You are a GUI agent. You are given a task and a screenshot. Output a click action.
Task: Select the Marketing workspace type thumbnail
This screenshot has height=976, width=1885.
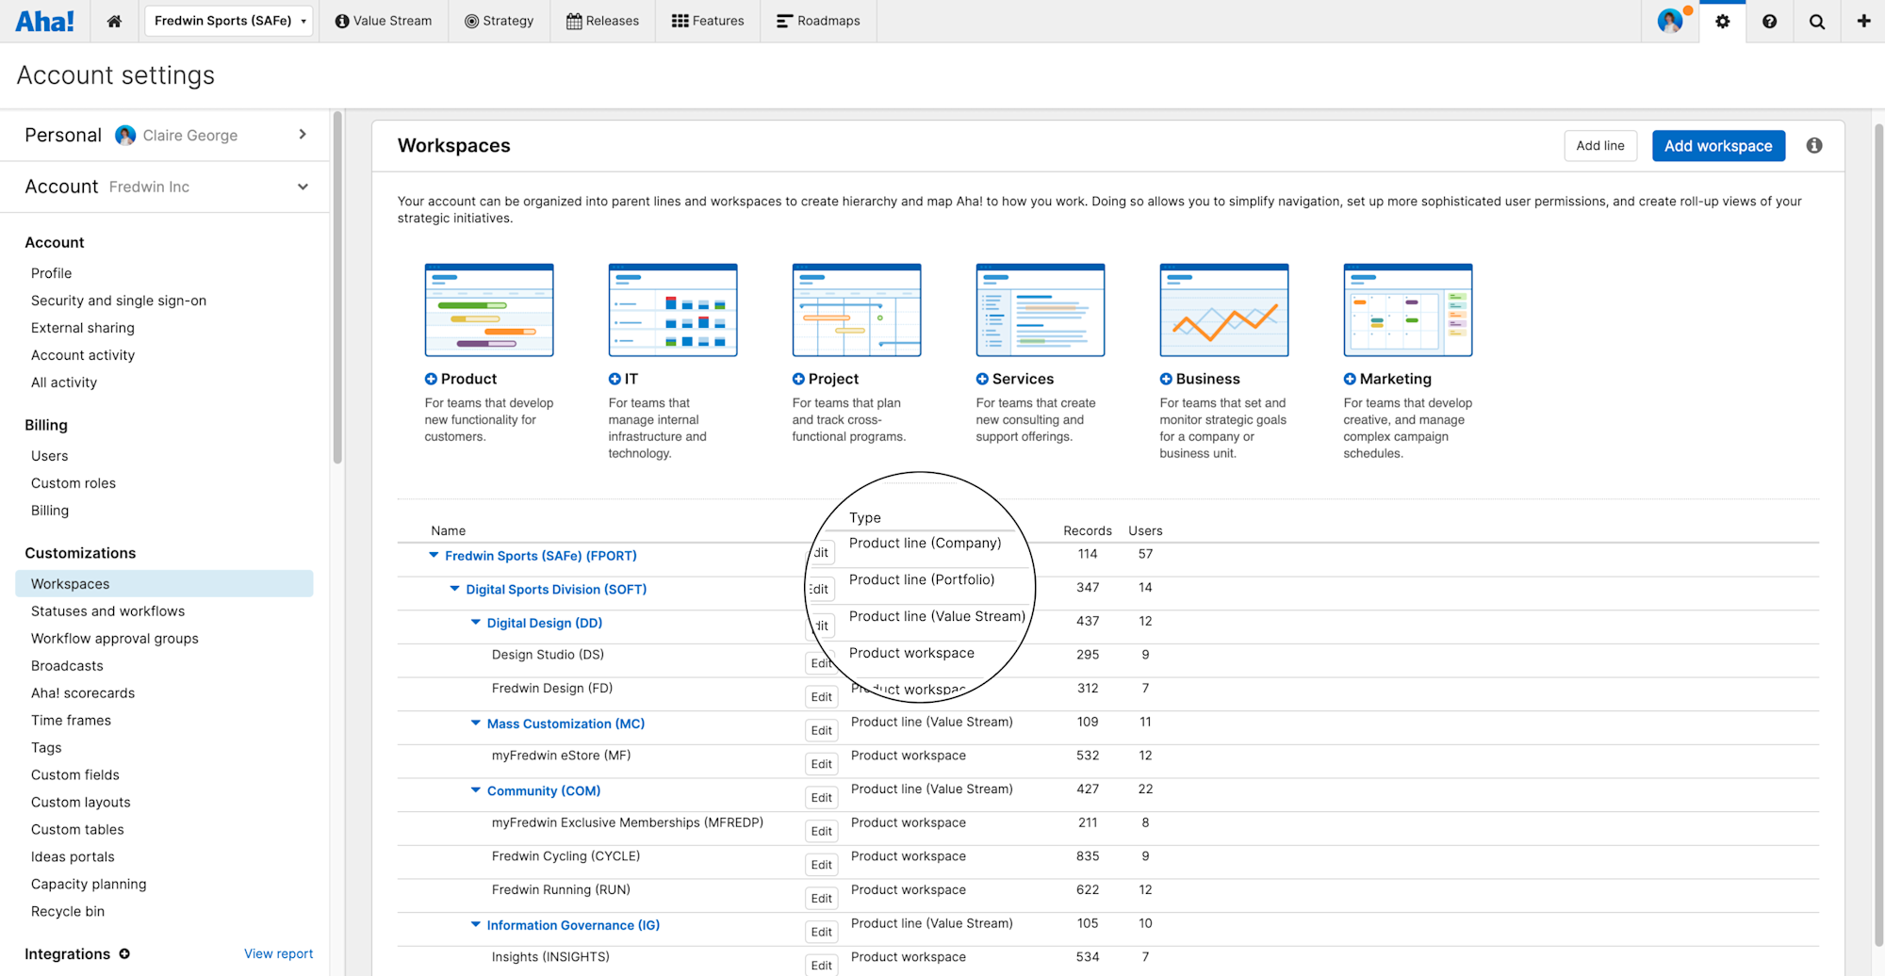click(1408, 310)
